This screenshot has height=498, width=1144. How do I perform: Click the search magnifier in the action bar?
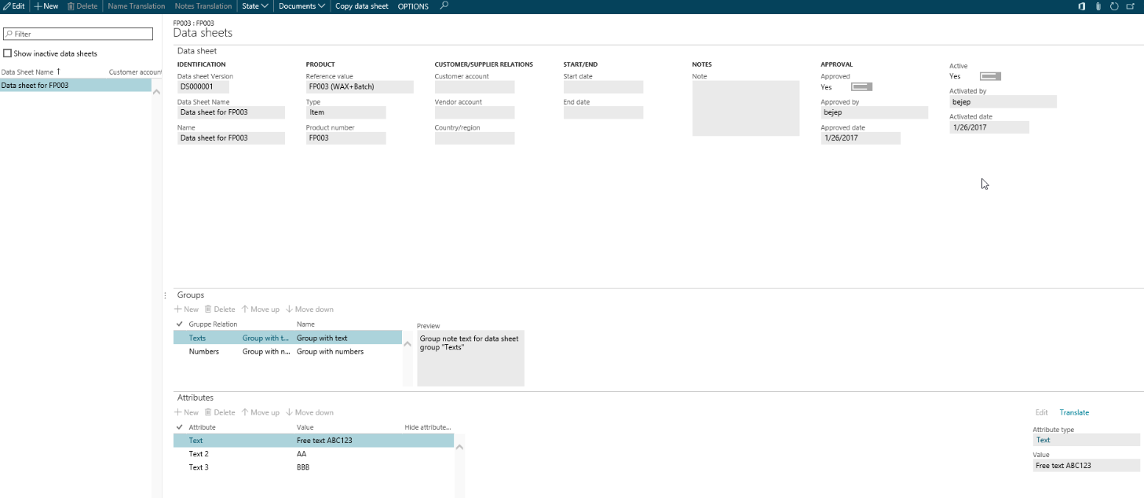click(x=444, y=6)
